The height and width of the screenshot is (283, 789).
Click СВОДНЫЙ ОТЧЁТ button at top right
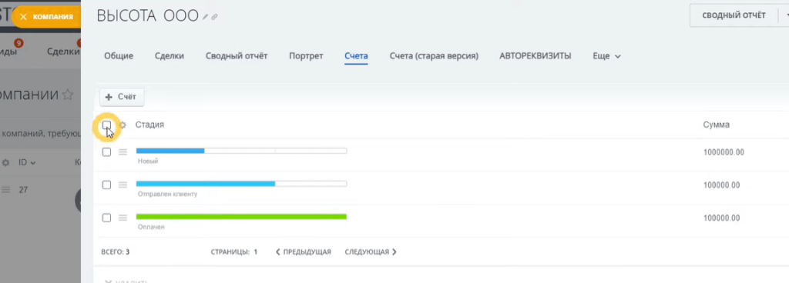[734, 15]
